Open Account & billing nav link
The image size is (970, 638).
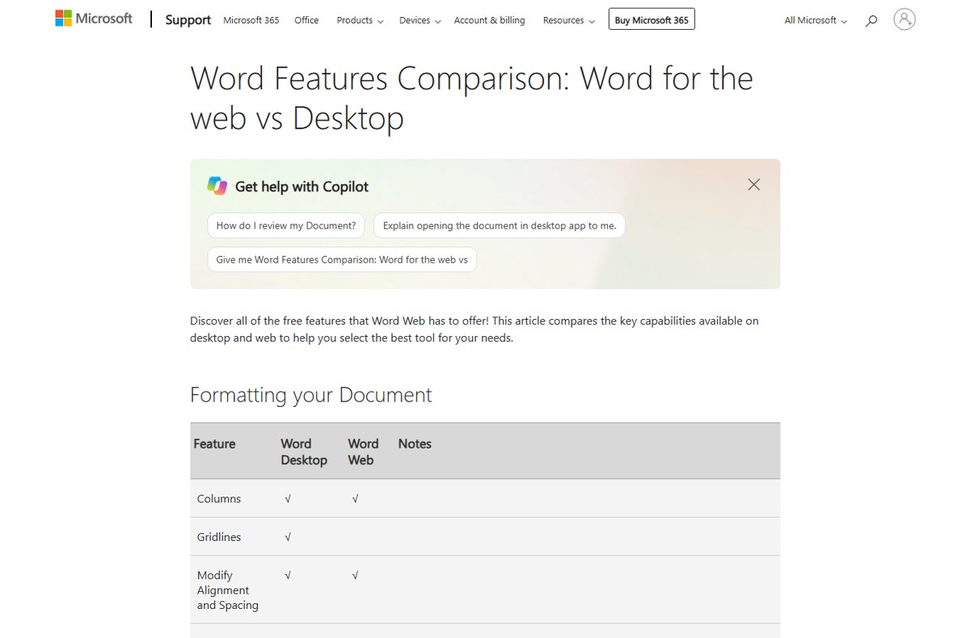(489, 20)
